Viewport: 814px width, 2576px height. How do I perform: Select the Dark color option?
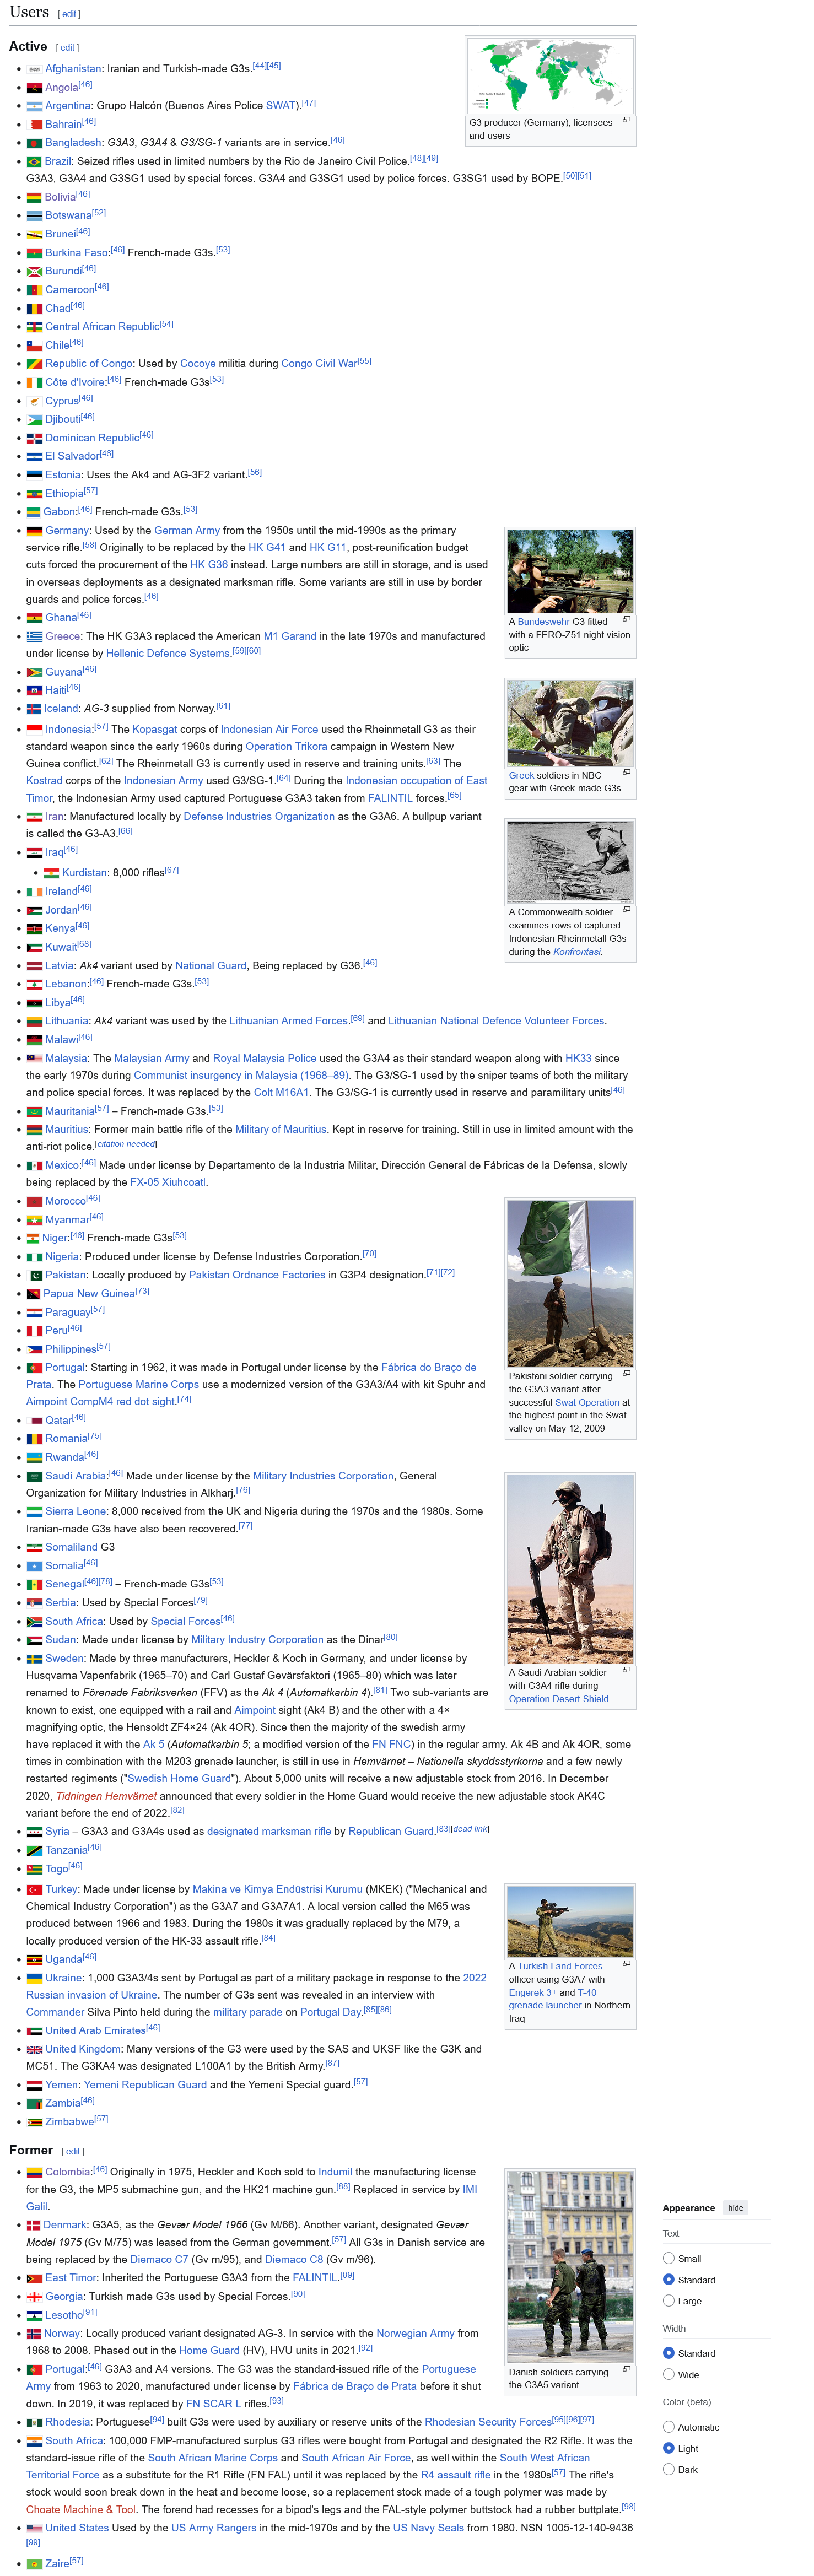[668, 2470]
